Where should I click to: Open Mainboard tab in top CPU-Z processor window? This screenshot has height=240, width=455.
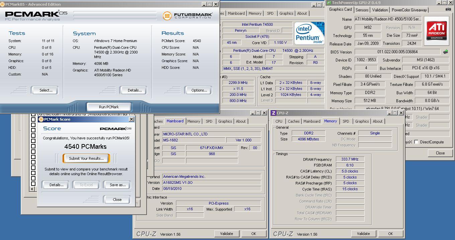click(236, 13)
